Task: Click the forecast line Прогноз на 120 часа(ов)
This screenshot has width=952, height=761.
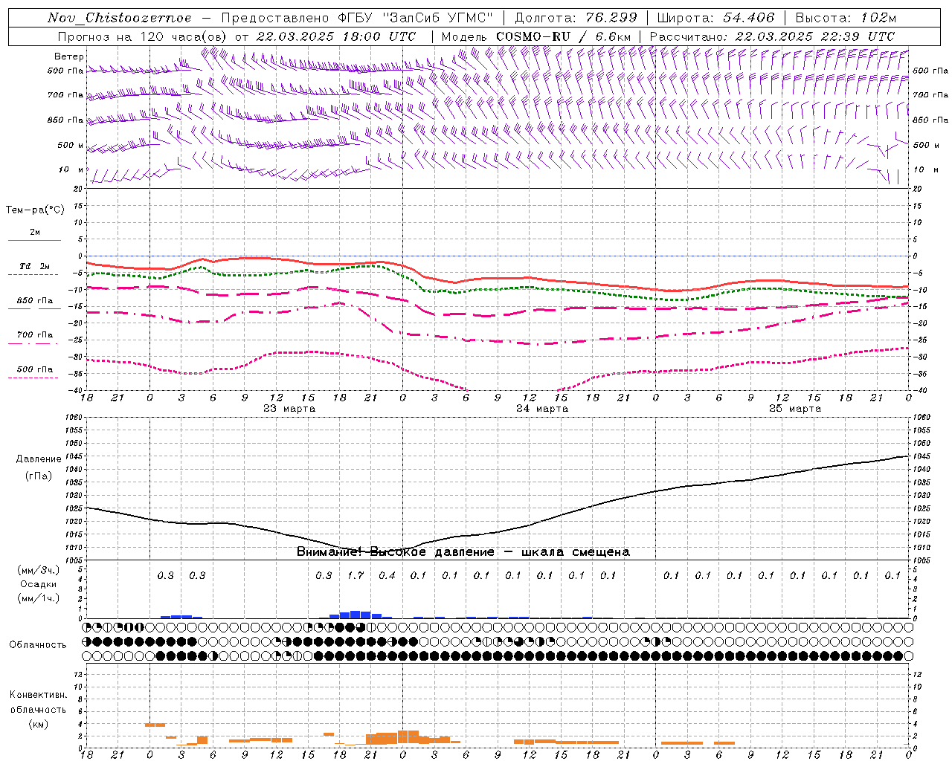Action: click(x=144, y=36)
